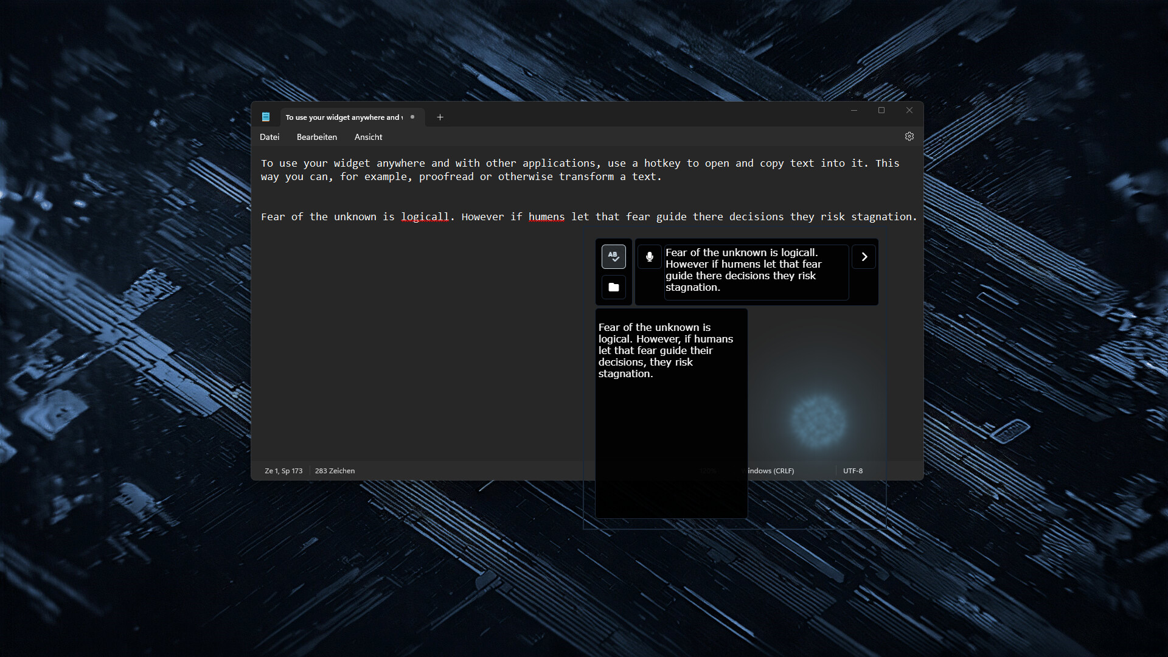Viewport: 1168px width, 657px height.
Task: Click the underlined word 'humens' in the editor
Action: pyautogui.click(x=546, y=217)
